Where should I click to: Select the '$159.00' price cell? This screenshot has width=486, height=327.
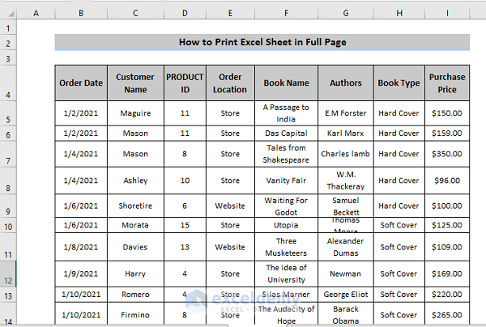[x=447, y=134]
